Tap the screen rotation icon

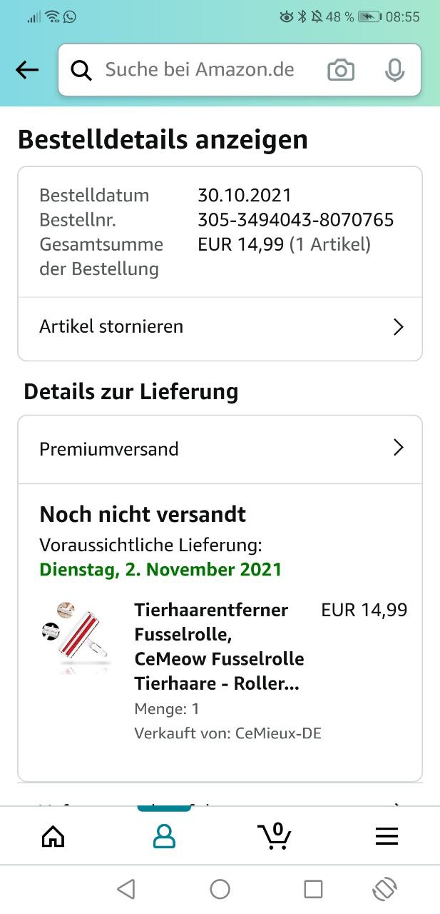point(384,889)
